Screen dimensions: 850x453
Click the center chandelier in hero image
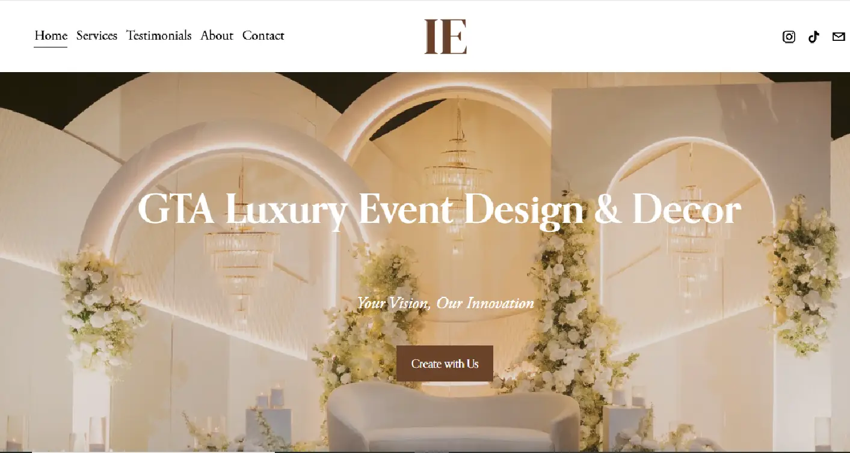(x=458, y=174)
